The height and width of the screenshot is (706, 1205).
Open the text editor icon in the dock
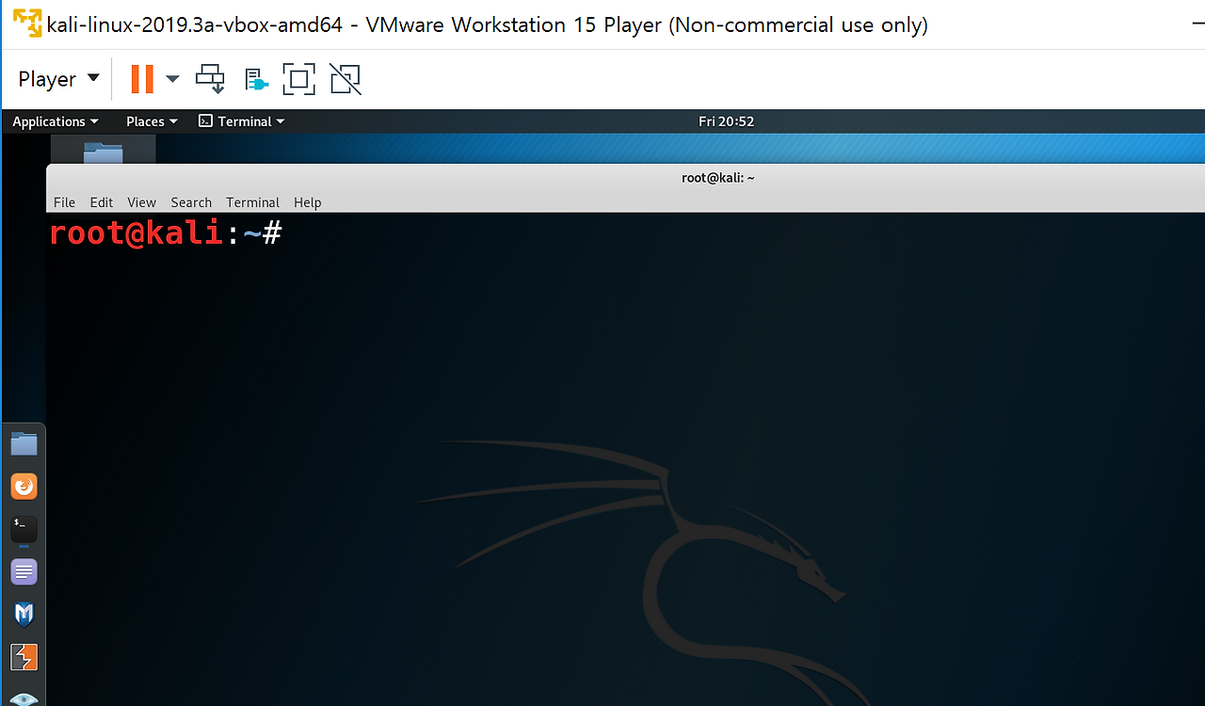24,571
